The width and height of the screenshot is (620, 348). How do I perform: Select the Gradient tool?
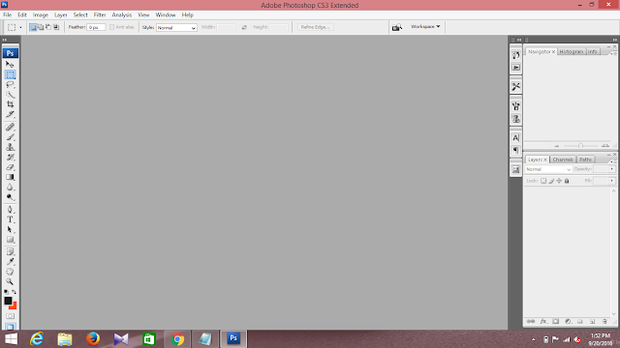[11, 177]
